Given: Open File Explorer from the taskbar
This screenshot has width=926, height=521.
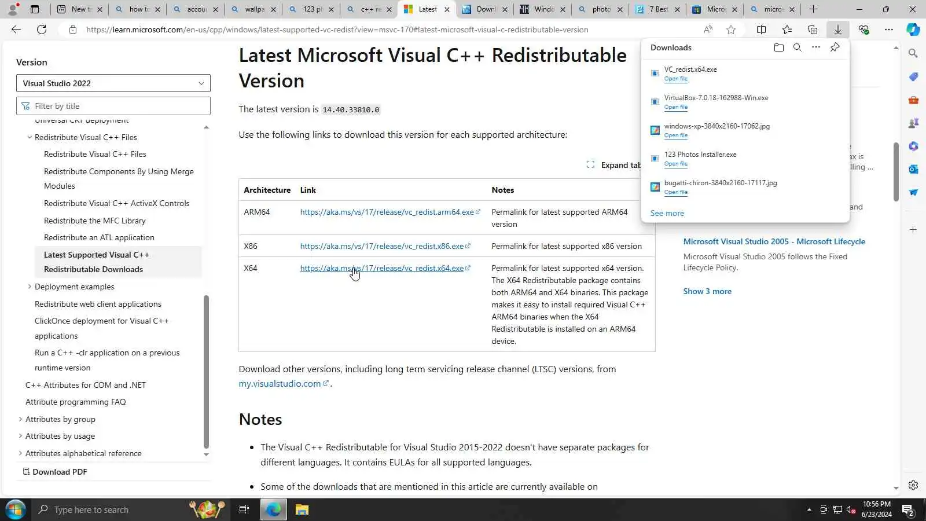Looking at the screenshot, I should click(302, 509).
